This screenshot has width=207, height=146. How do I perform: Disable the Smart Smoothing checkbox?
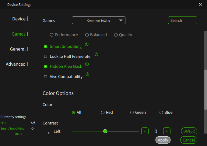point(46,47)
